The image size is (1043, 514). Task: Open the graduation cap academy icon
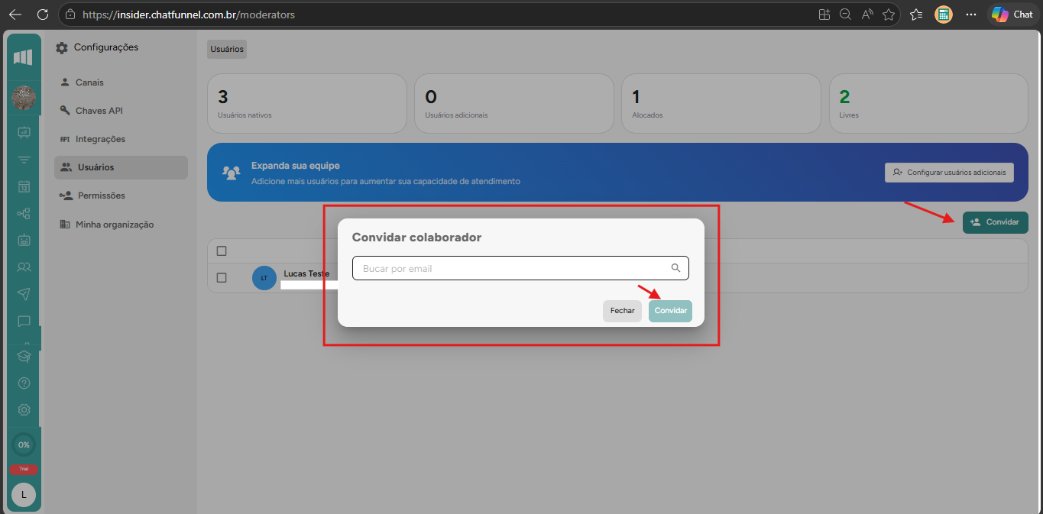click(x=24, y=356)
